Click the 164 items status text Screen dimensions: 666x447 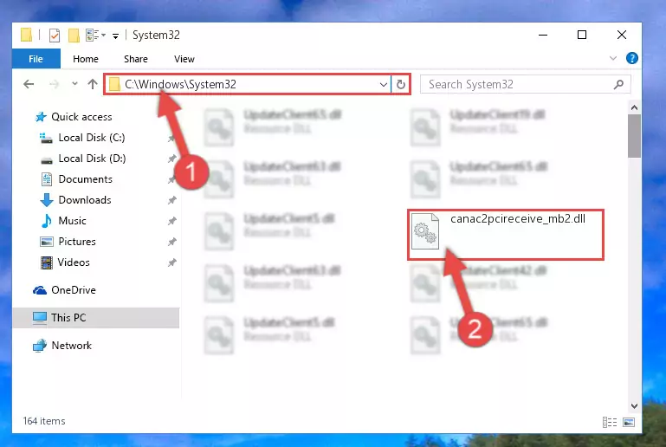[x=44, y=421]
